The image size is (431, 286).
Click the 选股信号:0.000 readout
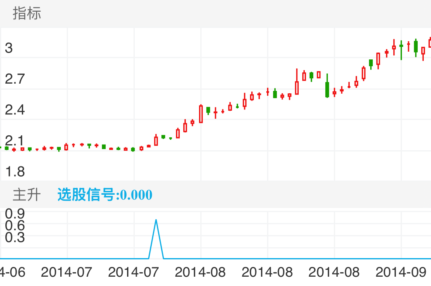tap(105, 195)
